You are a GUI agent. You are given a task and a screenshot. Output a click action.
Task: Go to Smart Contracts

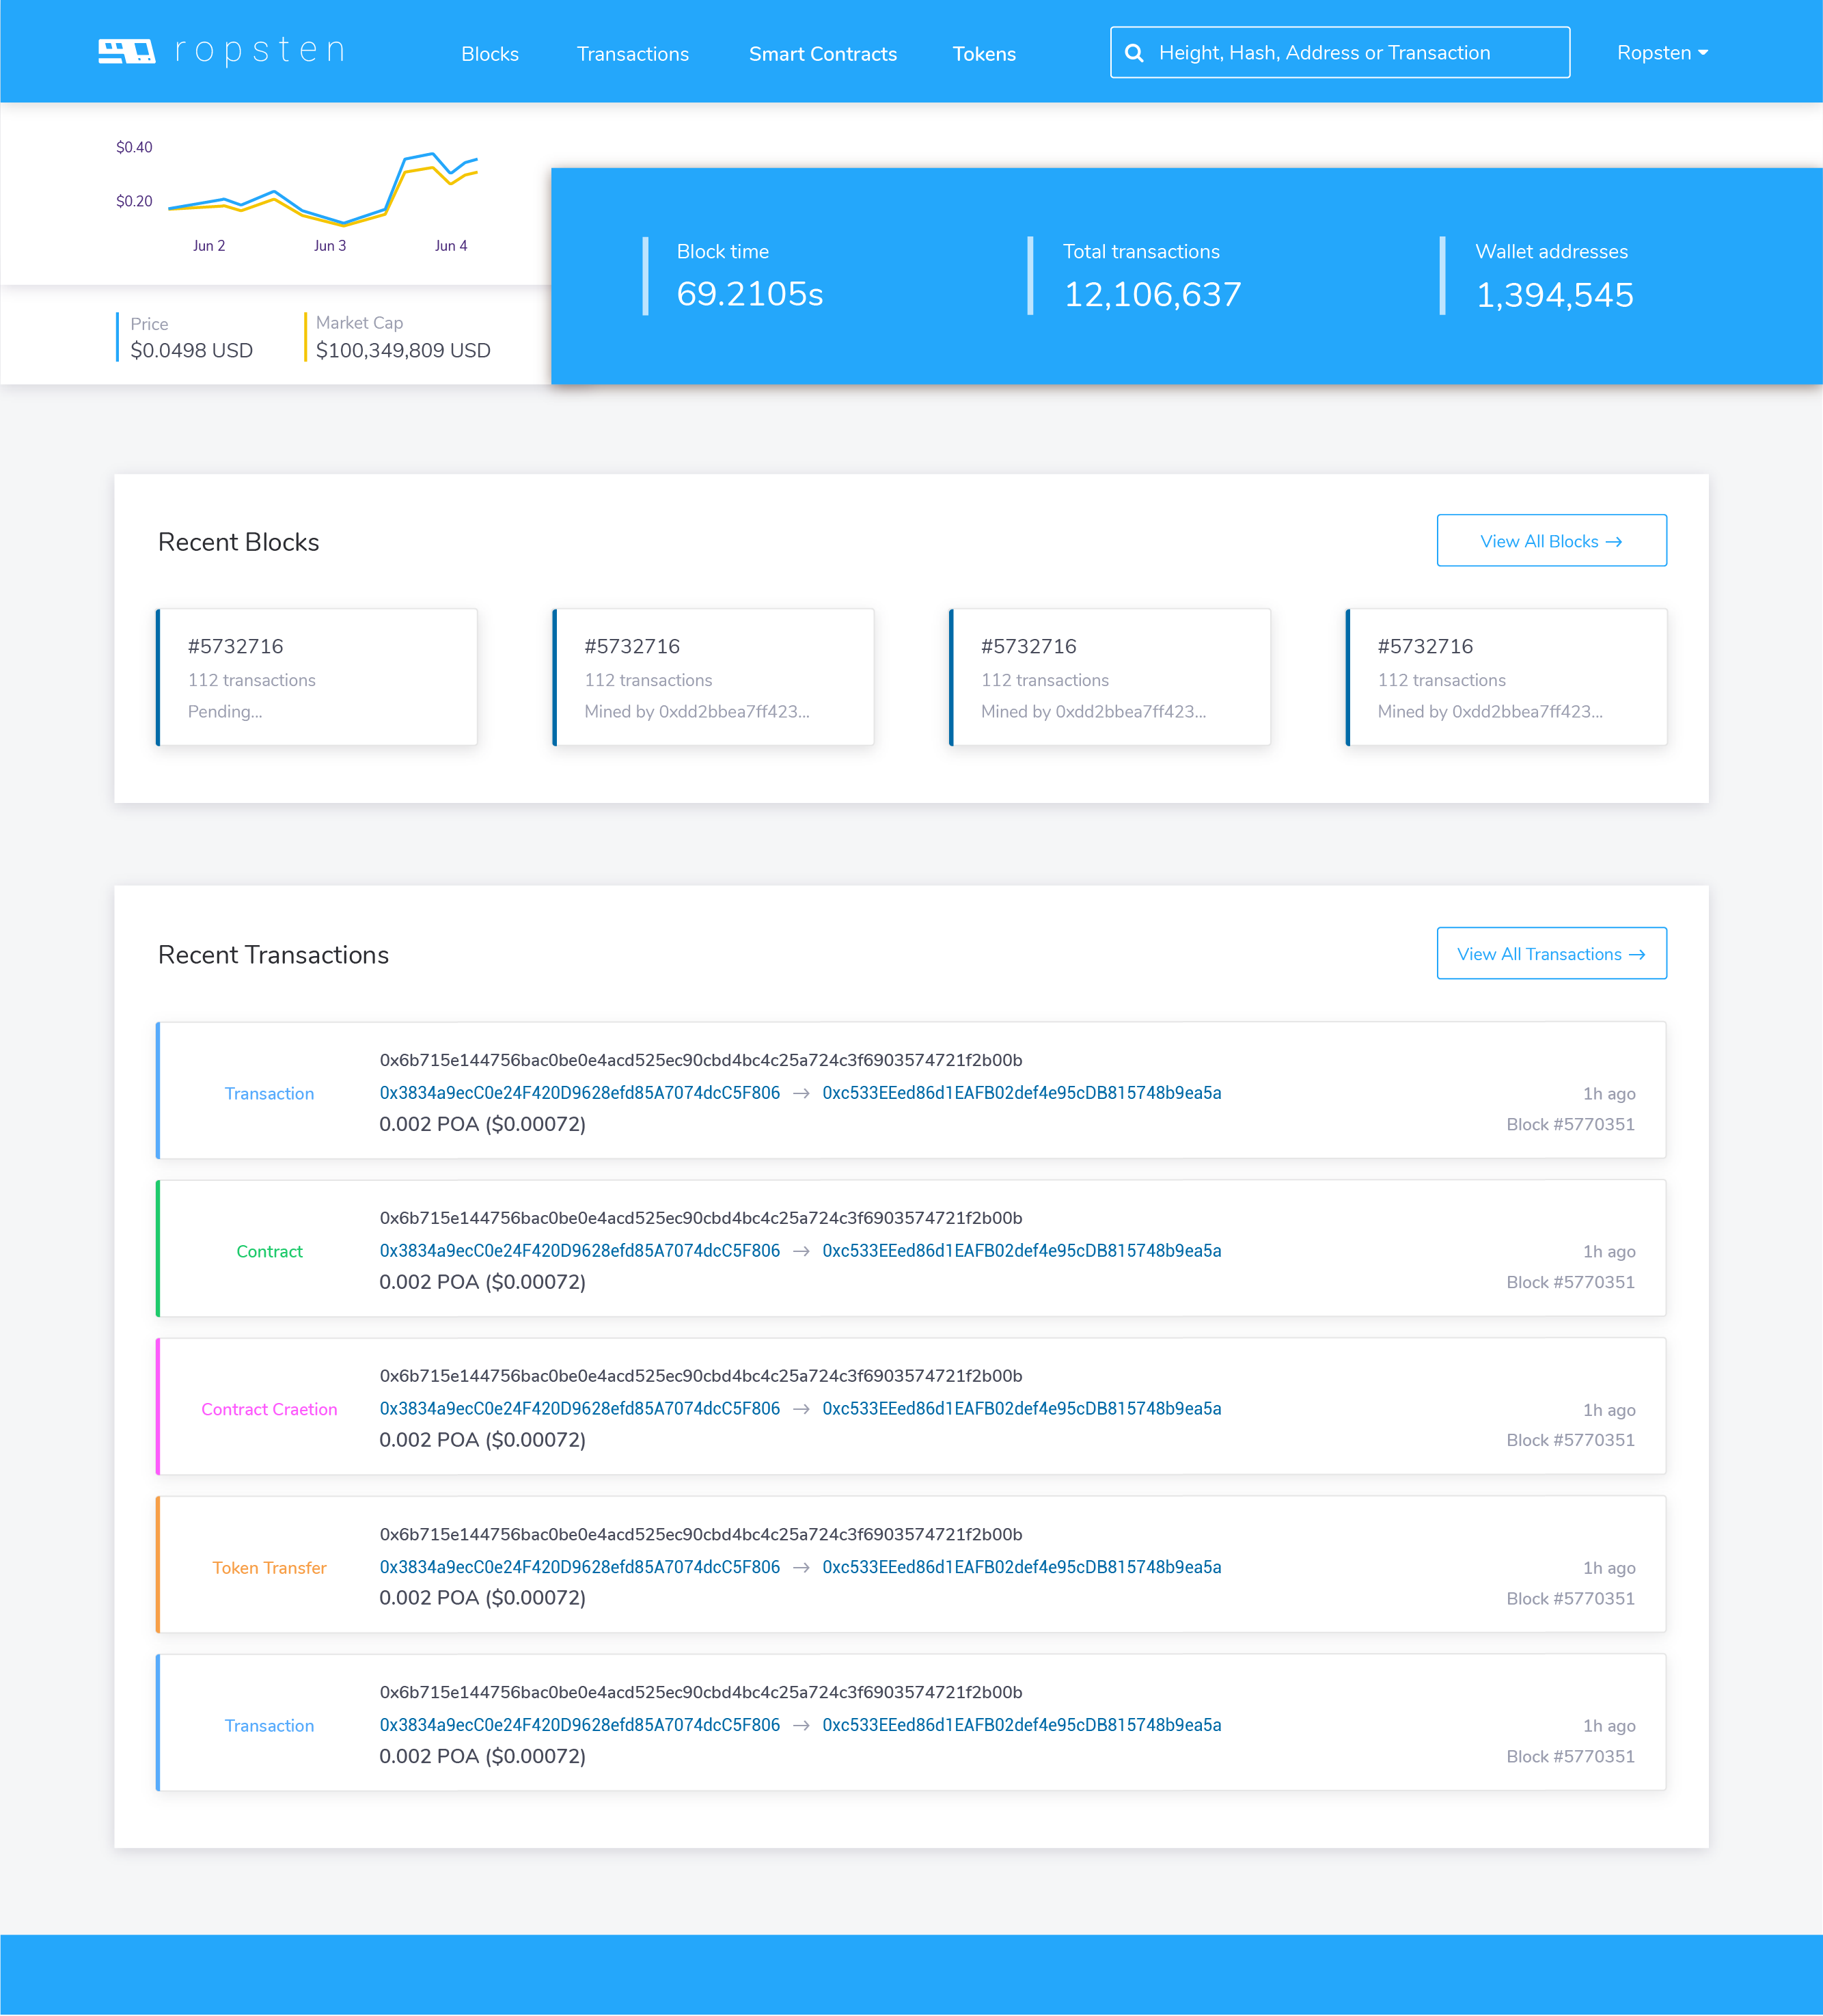coord(823,54)
